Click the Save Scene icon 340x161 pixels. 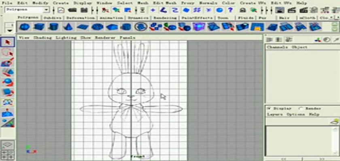(84, 10)
